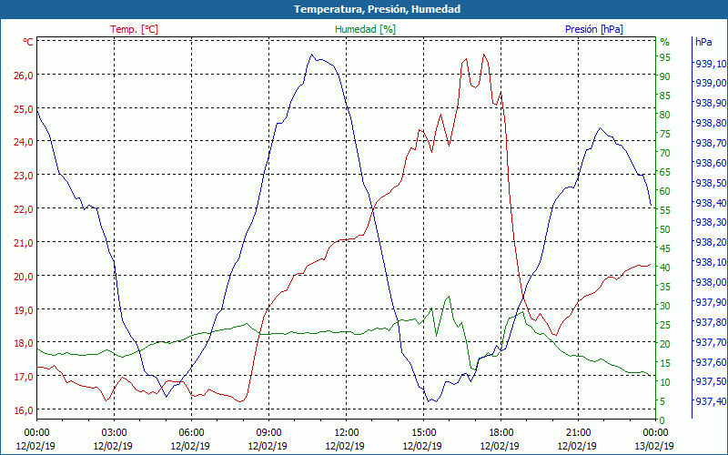The width and height of the screenshot is (728, 455).
Task: Click the "18:00" time axis label
Action: (x=501, y=433)
